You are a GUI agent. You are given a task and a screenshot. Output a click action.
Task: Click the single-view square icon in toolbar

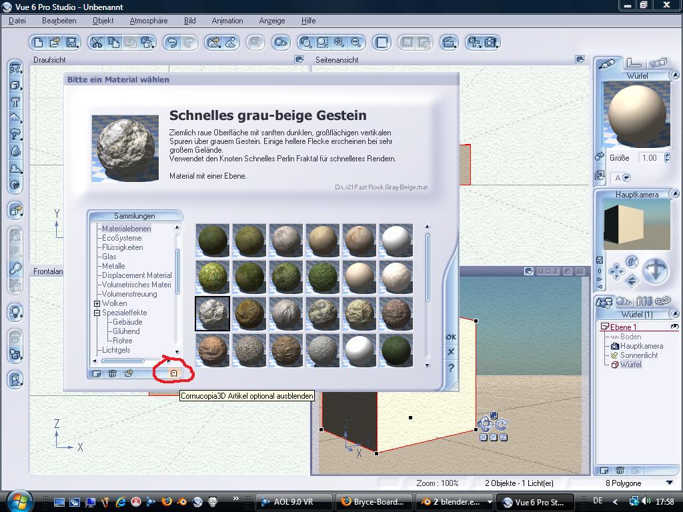pyautogui.click(x=382, y=43)
